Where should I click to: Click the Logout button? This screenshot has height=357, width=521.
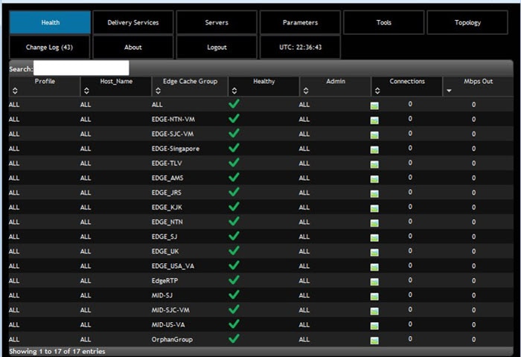point(217,47)
